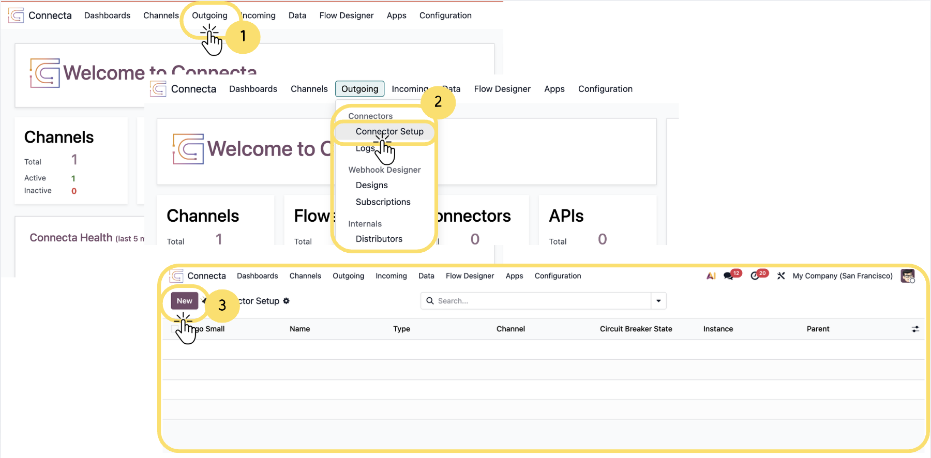Screen dimensions: 931x458
Task: Click the gear icon beside Connector Setup title
Action: click(x=287, y=301)
